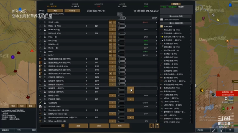238x133 pixels.
Task: Open info icon for HK MG4 row
Action: pyautogui.click(x=45, y=30)
